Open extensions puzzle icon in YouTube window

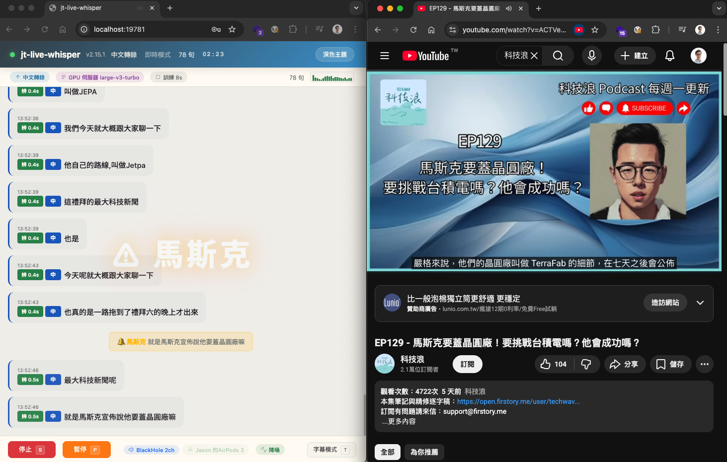tap(655, 30)
